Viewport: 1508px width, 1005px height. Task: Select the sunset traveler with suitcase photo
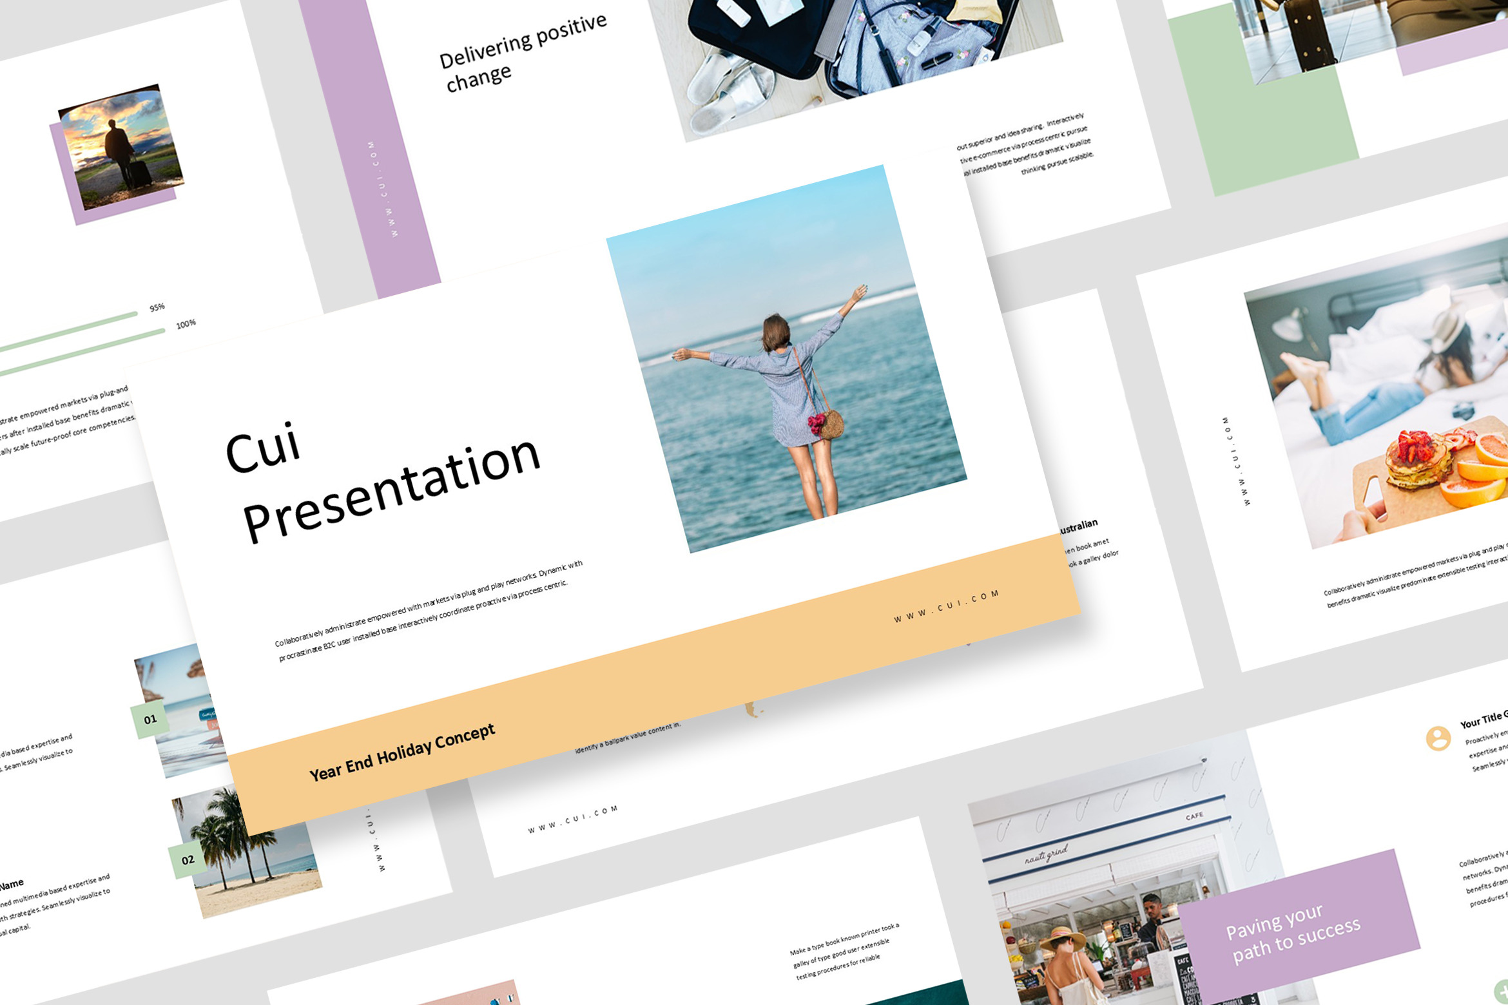tap(121, 146)
